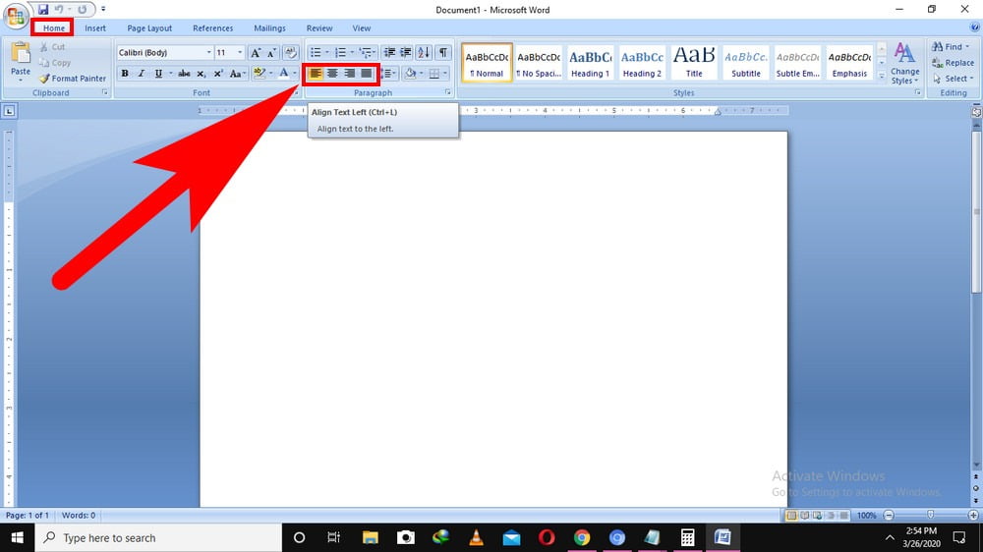The width and height of the screenshot is (983, 552).
Task: Grow the font size
Action: tap(256, 53)
